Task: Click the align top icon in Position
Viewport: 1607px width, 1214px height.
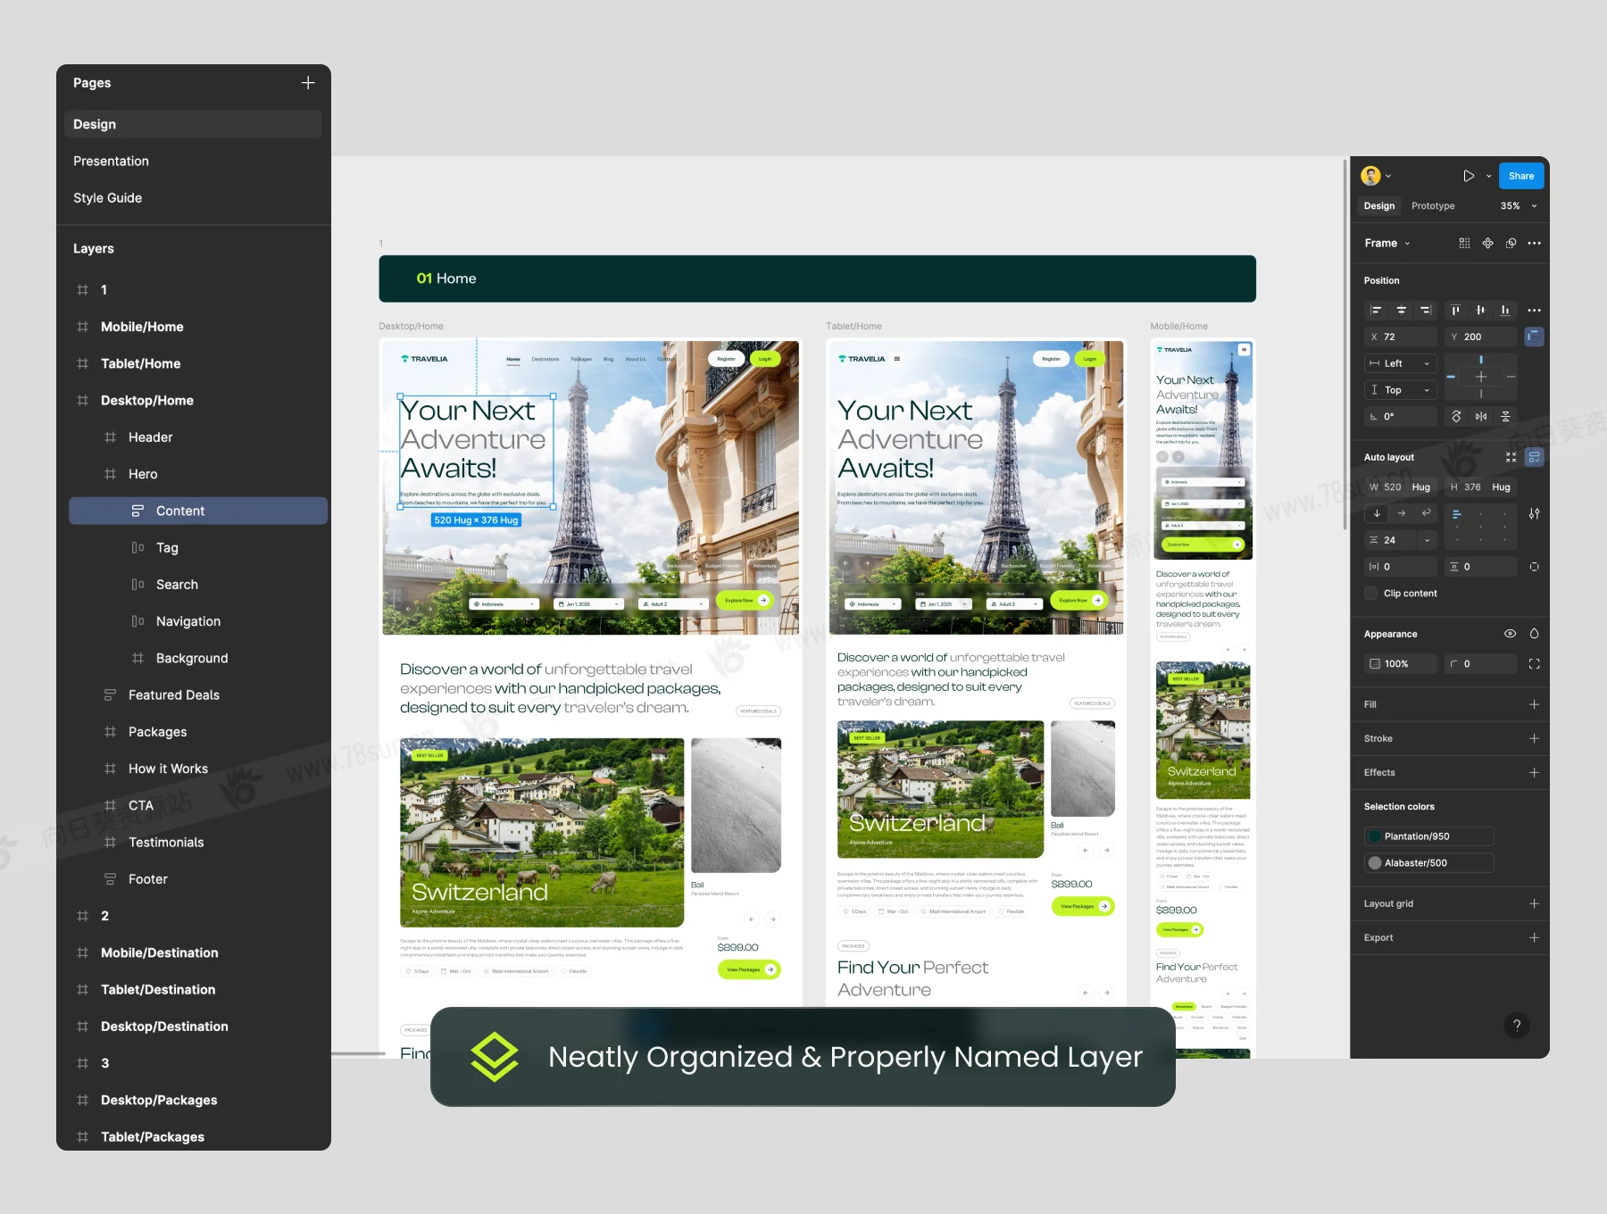Action: coord(1455,311)
